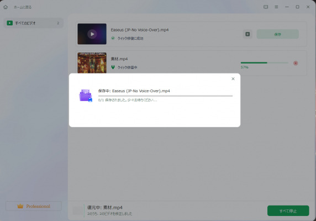Click the green checkmark success status icon
The height and width of the screenshot is (221, 316).
tap(113, 38)
